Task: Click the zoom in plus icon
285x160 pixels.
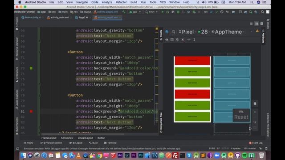Action: point(255,112)
